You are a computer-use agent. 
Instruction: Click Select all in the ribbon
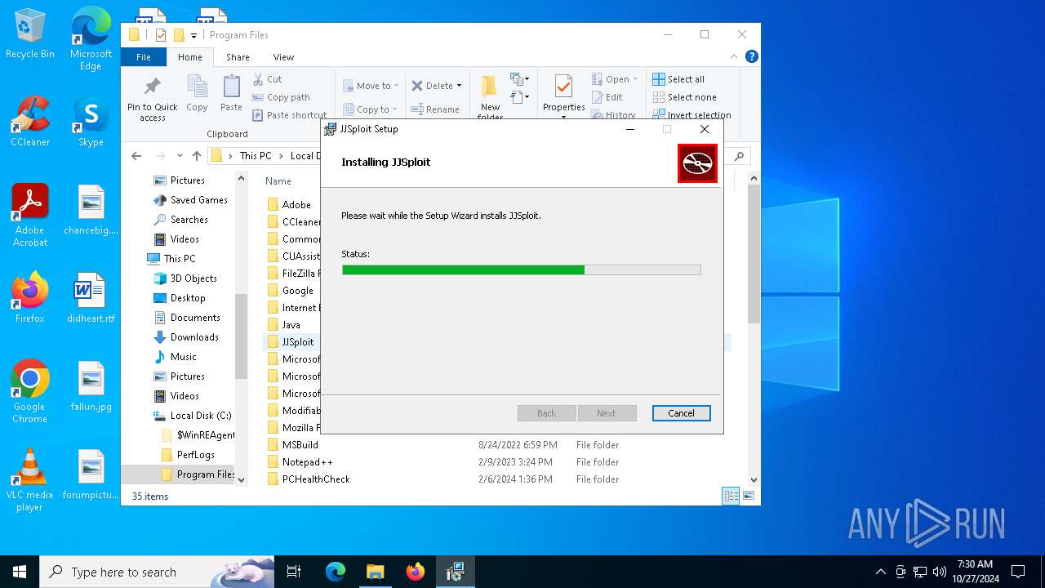pos(678,79)
